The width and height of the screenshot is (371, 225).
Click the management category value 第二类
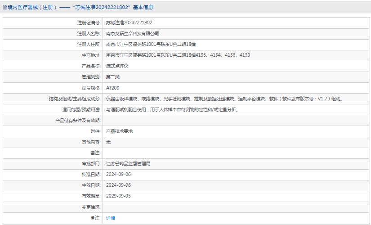click(x=113, y=77)
